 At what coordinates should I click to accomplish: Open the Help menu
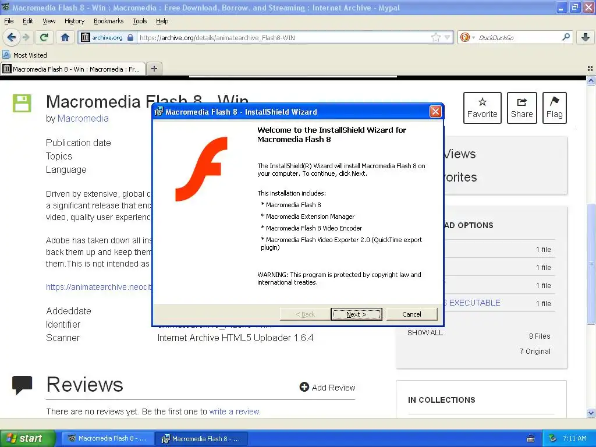pyautogui.click(x=162, y=21)
